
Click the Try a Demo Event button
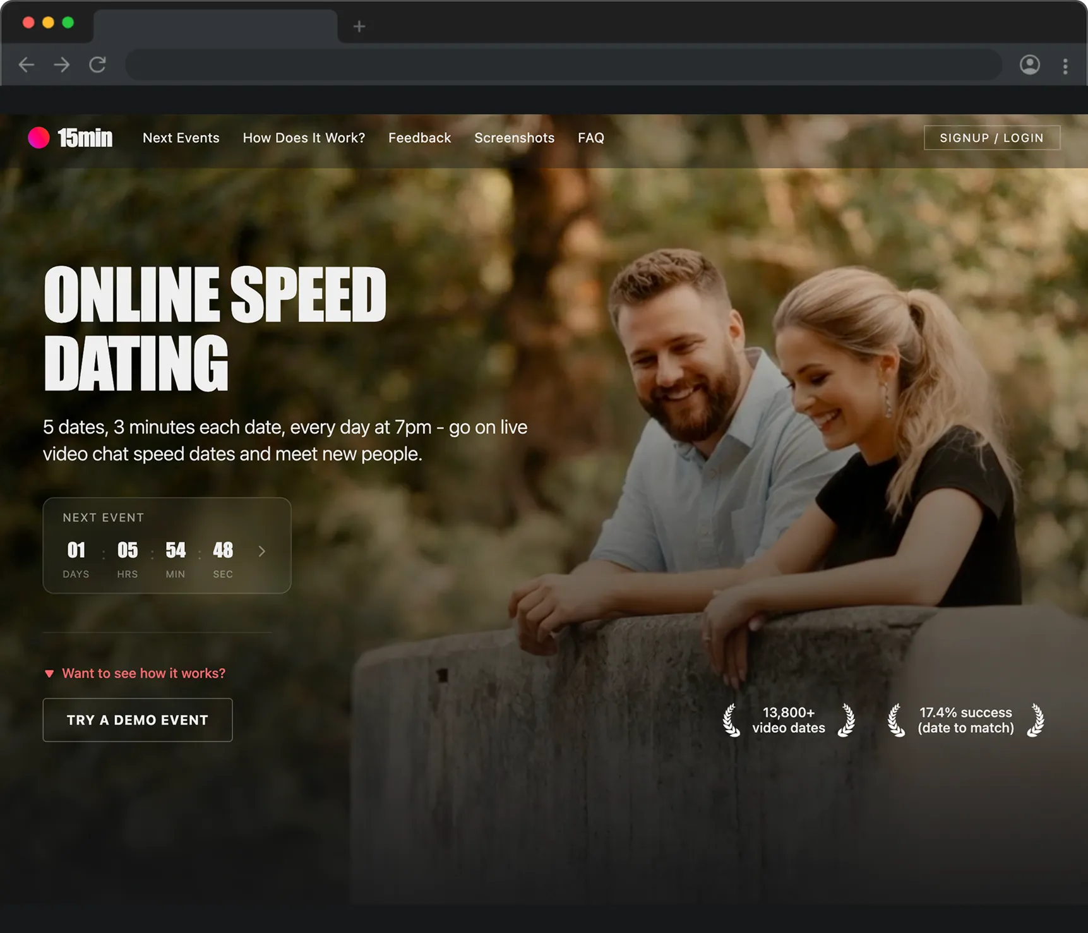138,720
